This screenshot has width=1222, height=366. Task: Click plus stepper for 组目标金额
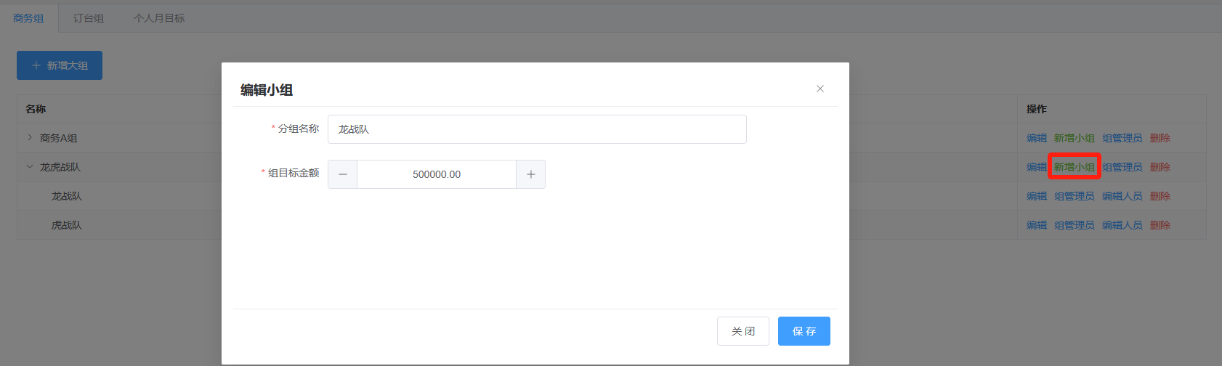coord(530,174)
